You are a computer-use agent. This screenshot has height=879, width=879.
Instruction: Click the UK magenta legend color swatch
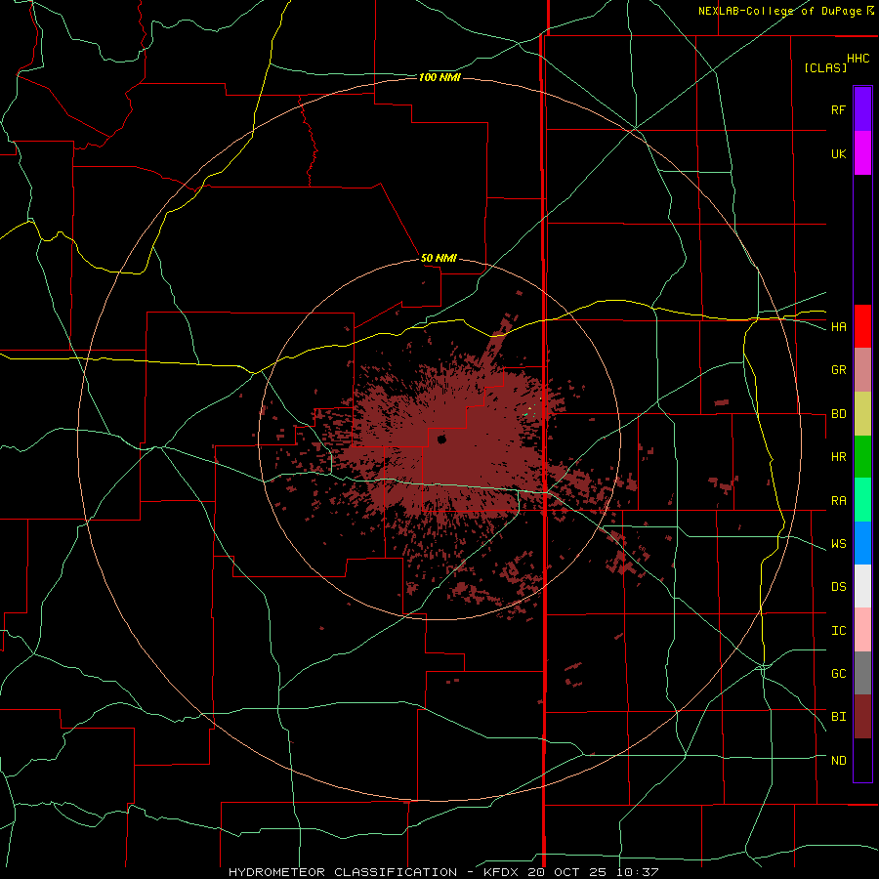tap(862, 153)
